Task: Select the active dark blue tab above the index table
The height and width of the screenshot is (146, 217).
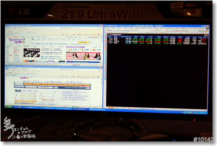Action: pos(18,91)
